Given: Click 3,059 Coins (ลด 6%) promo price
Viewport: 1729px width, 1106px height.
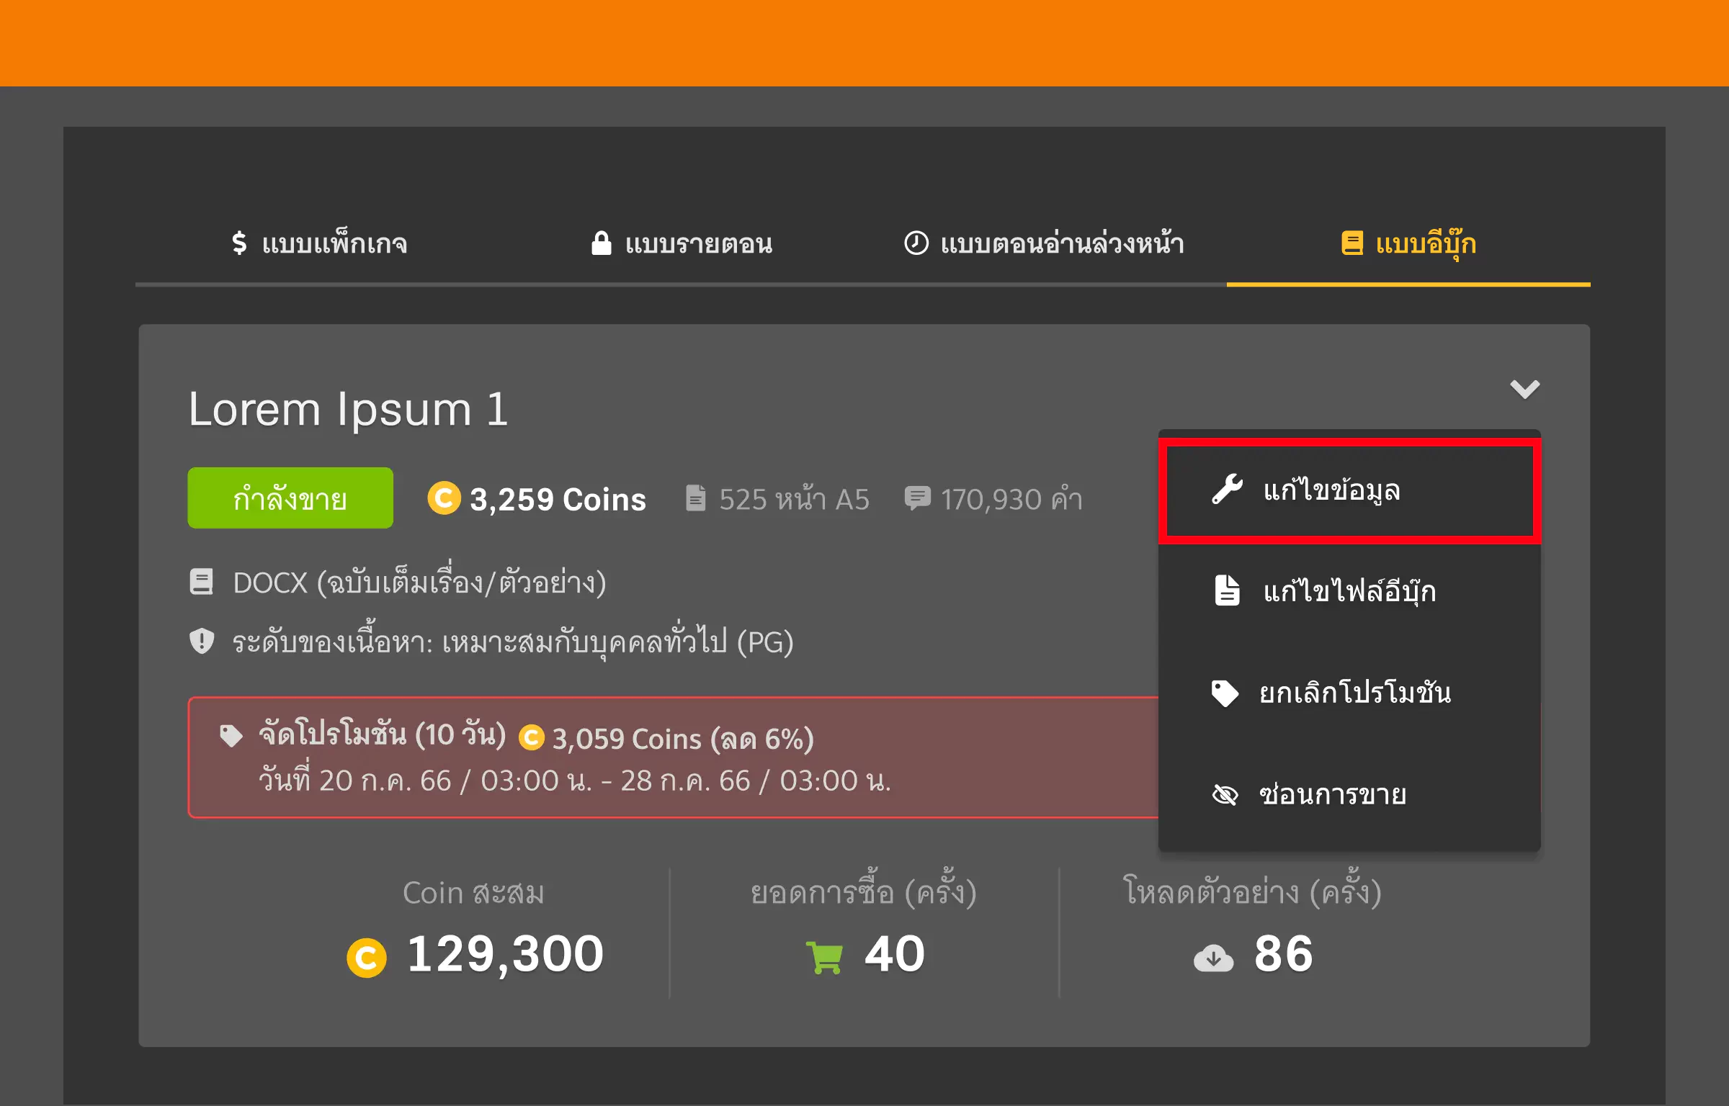Looking at the screenshot, I should [x=683, y=739].
